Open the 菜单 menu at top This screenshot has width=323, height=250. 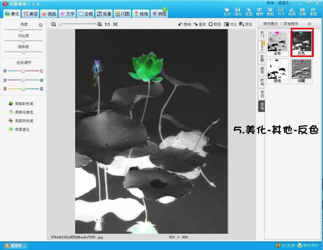click(270, 3)
